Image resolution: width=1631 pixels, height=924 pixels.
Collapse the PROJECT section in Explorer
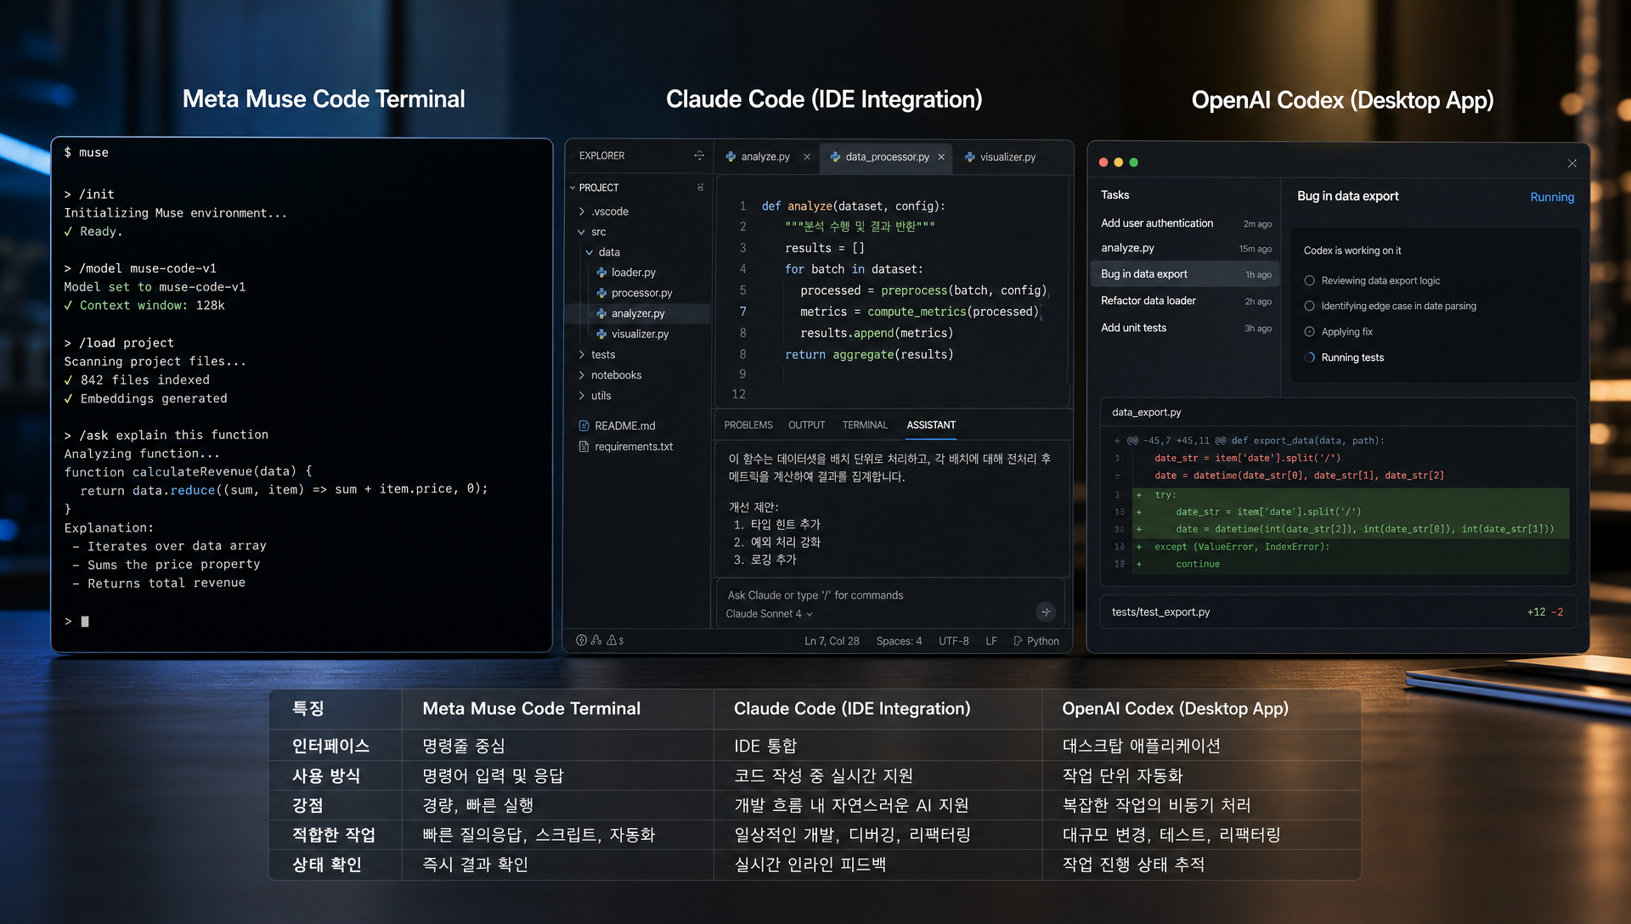(x=573, y=188)
